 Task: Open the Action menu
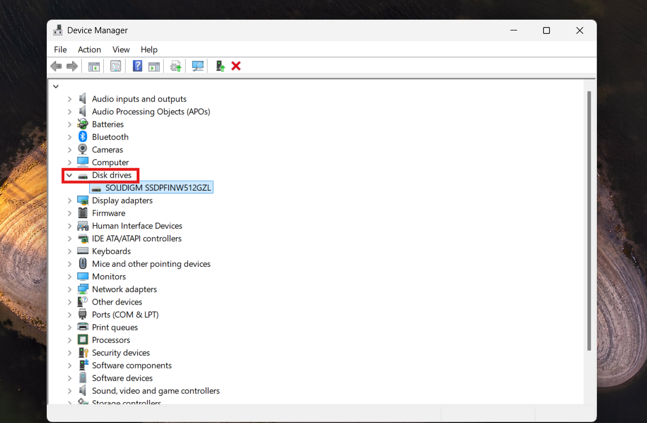[89, 50]
